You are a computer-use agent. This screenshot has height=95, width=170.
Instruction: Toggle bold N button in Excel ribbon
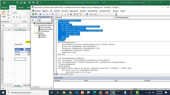click(14, 17)
